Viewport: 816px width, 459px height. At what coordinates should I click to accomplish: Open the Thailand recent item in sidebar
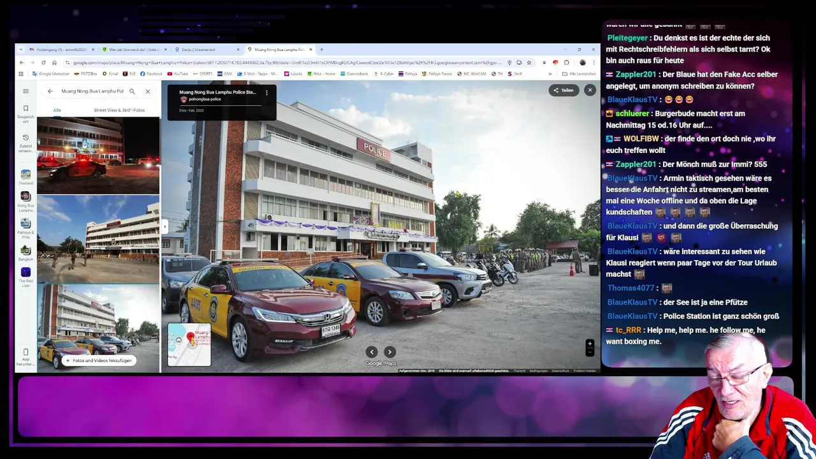coord(25,177)
